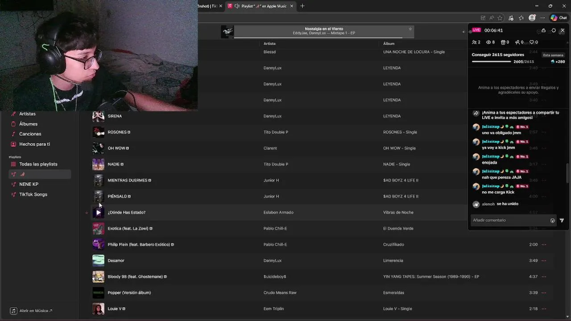This screenshot has width=571, height=321.
Task: Open browser favorites list icon
Action: (521, 18)
